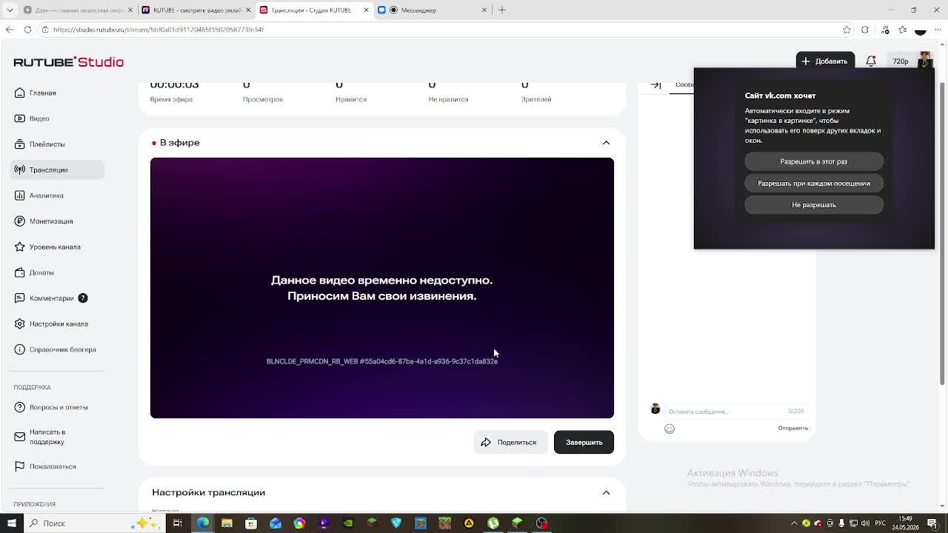
Task: Switch to the RUTUBE смотрите видео tab
Action: (196, 10)
